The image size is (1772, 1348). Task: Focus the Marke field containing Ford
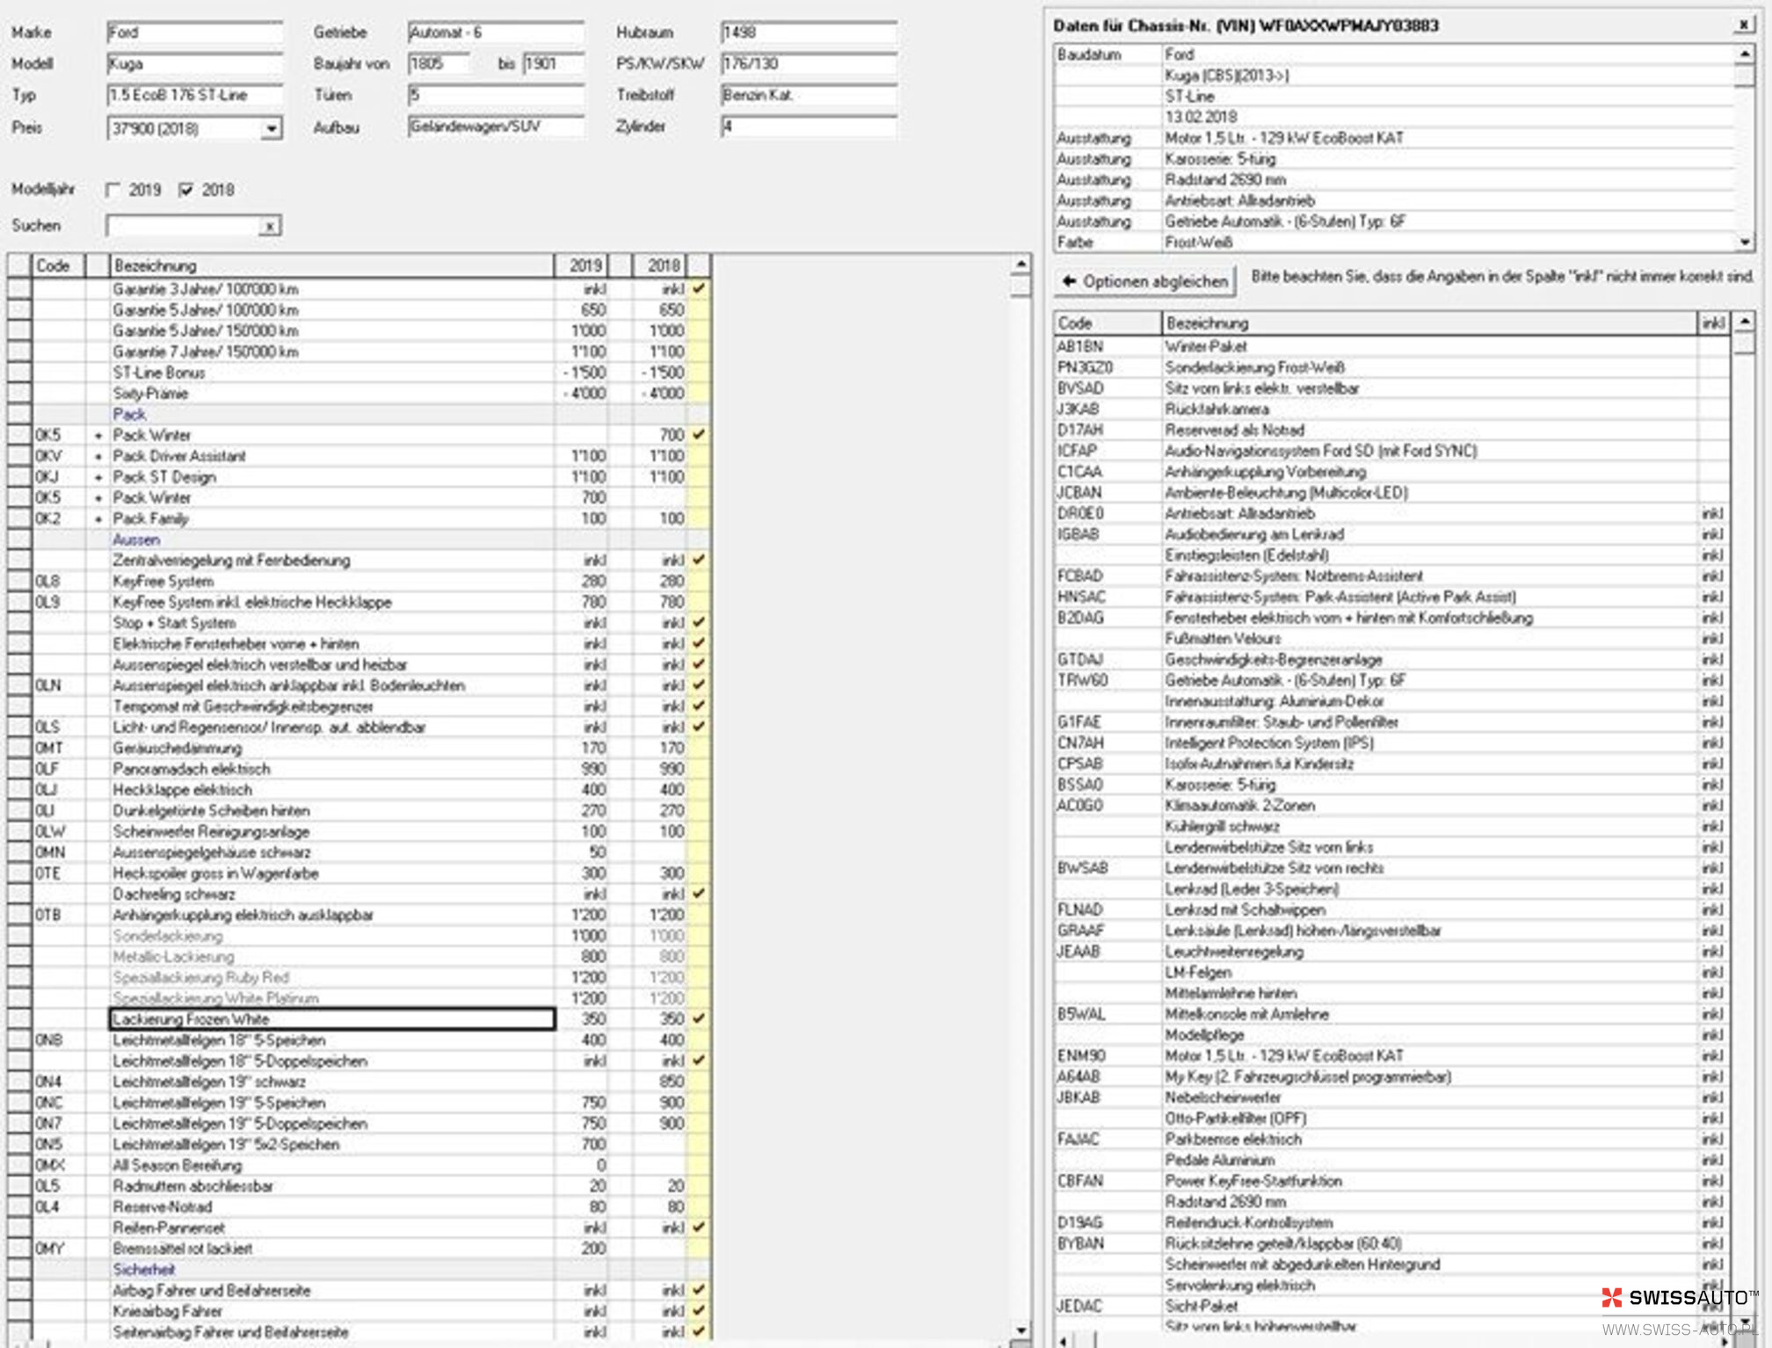(x=194, y=33)
